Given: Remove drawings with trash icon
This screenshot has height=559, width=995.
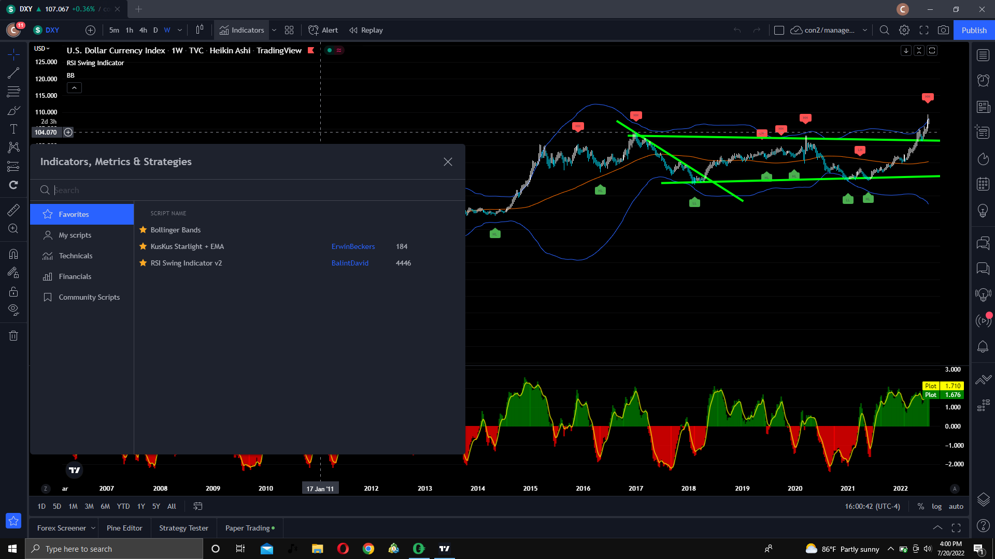Looking at the screenshot, I should pos(13,336).
